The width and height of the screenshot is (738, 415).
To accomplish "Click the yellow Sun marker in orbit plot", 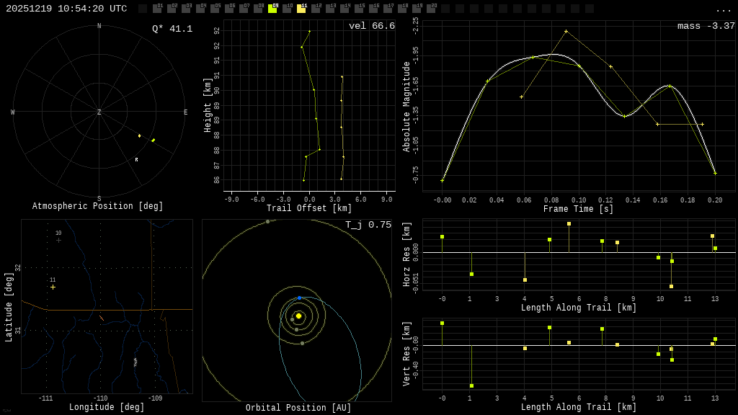I will [298, 316].
